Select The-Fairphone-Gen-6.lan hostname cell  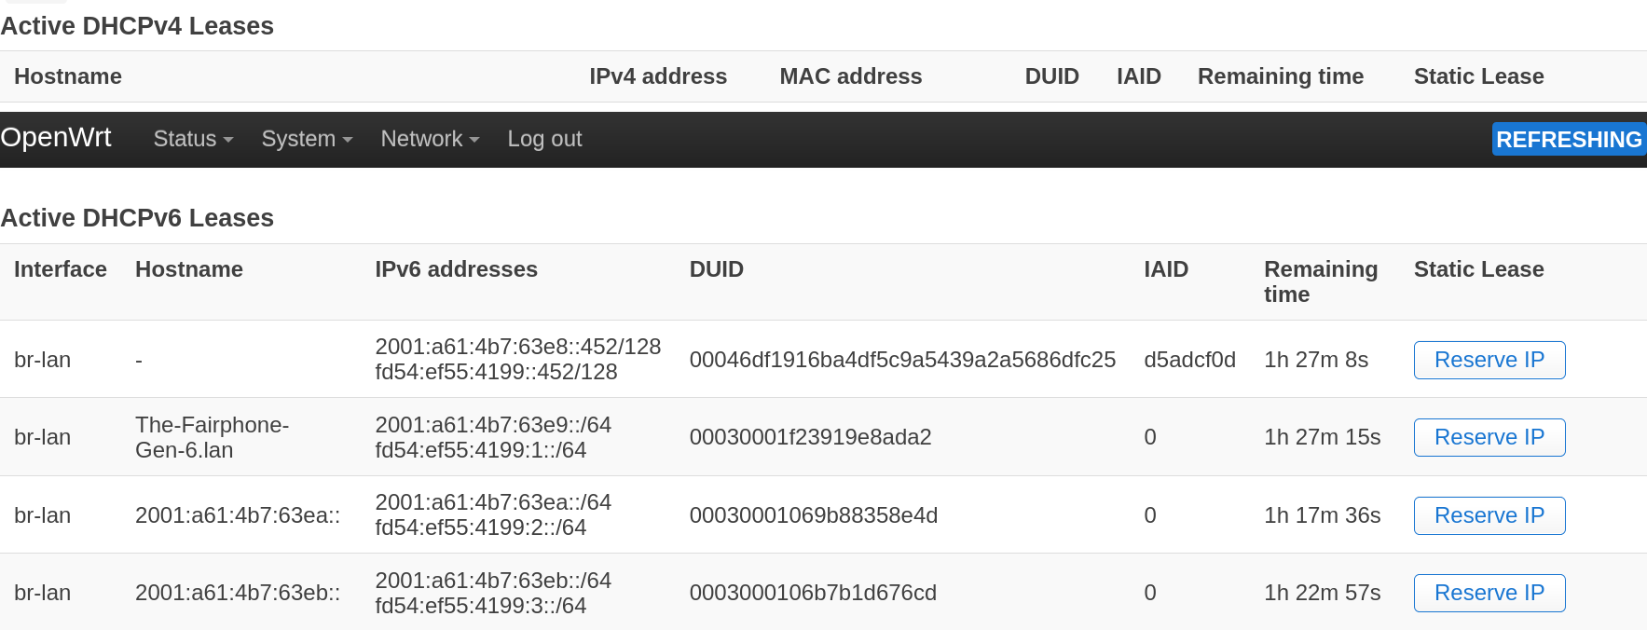click(212, 437)
